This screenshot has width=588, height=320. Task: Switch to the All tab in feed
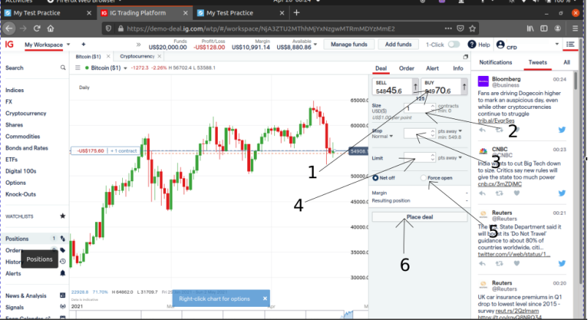tap(566, 62)
